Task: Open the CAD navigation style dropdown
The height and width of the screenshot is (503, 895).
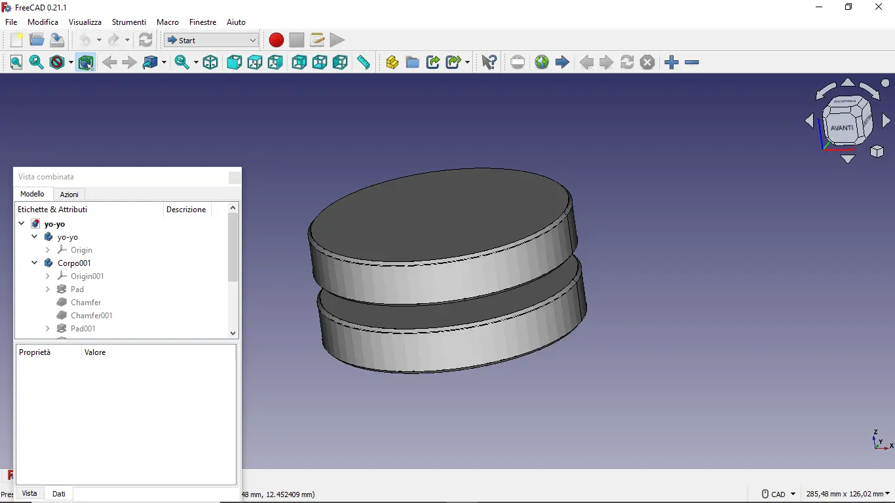Action: [779, 494]
